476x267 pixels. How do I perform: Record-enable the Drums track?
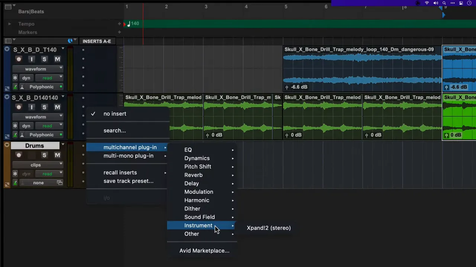pyautogui.click(x=19, y=155)
